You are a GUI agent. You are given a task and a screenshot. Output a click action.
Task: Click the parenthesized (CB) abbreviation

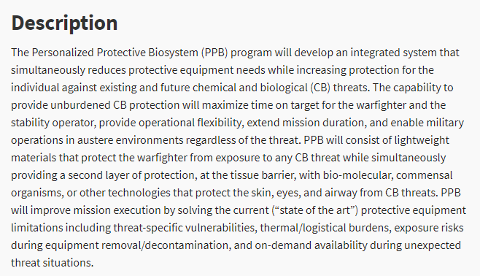320,88
